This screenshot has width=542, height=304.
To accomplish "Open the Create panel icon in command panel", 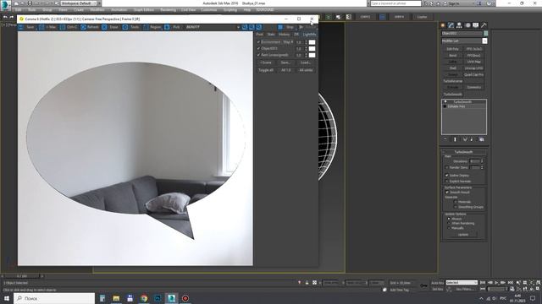I will tap(443, 25).
